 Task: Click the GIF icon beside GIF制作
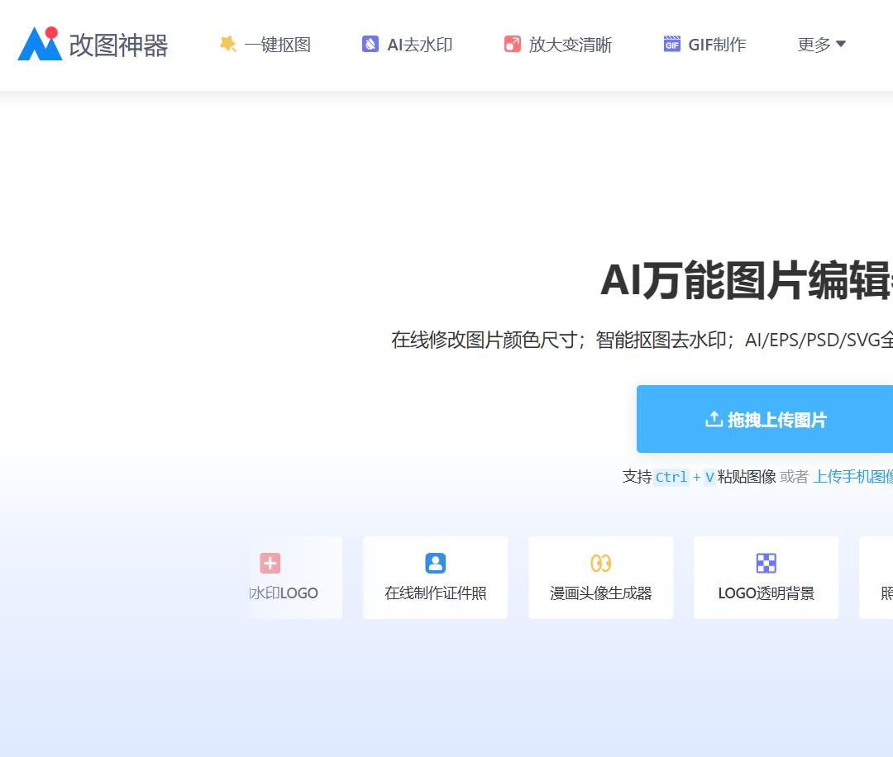pos(671,44)
